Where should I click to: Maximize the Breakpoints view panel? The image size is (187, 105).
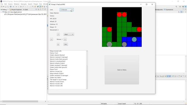(x=186, y=9)
